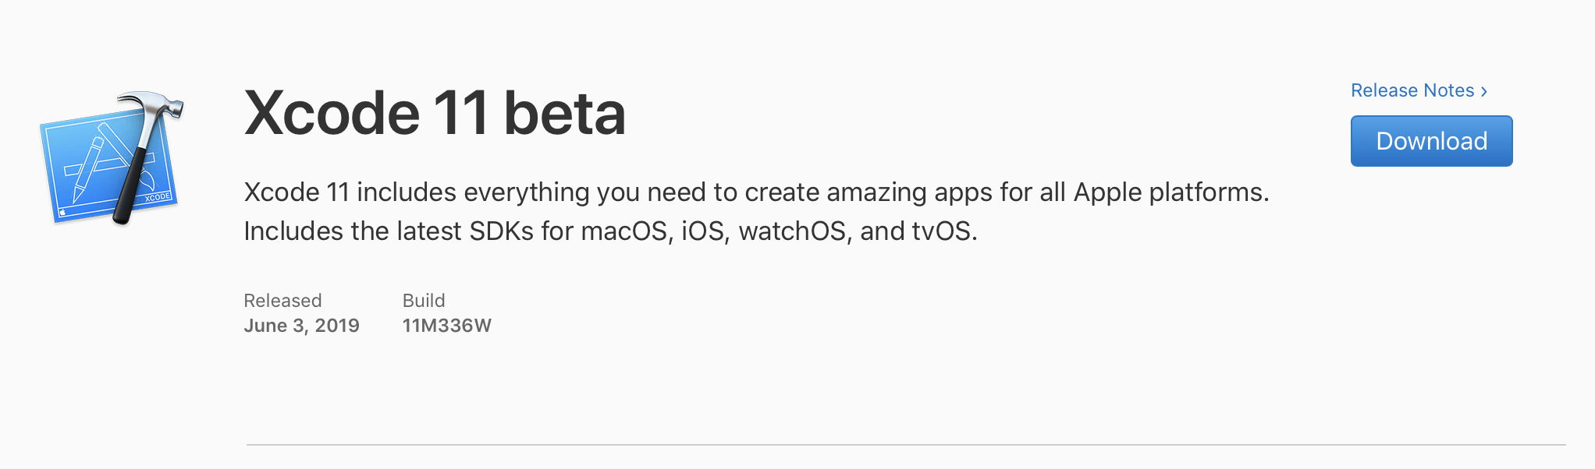Select the release date June 3, 2019
1595x469 pixels.
pyautogui.click(x=301, y=326)
